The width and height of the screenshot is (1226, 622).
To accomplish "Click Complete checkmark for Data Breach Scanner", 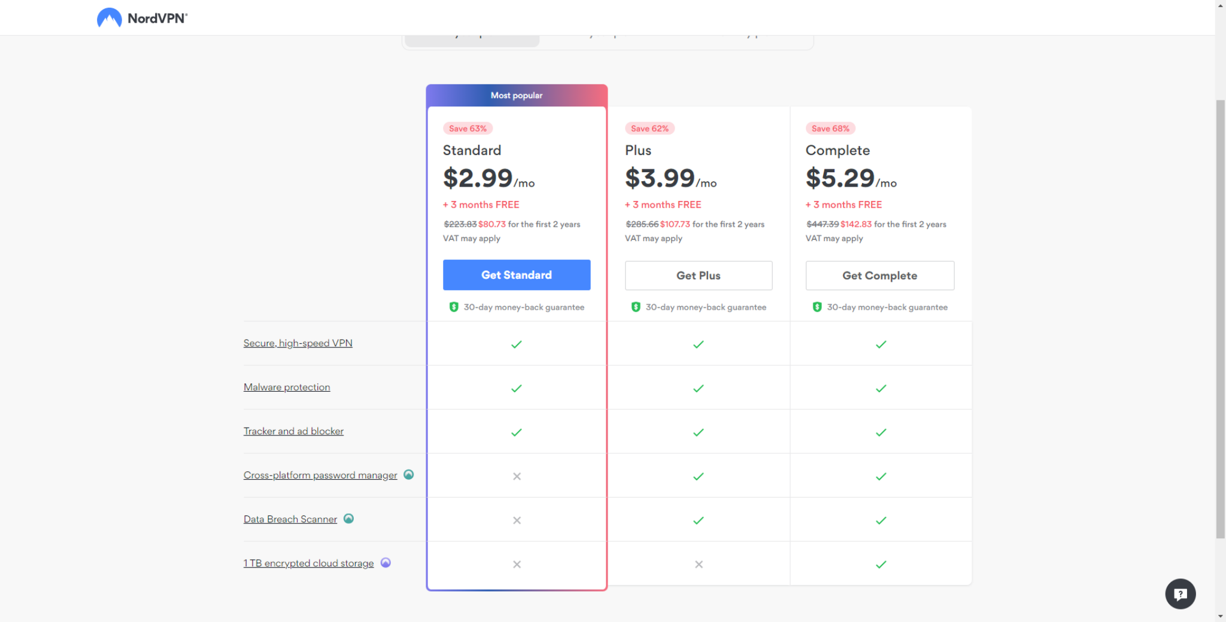I will click(881, 520).
